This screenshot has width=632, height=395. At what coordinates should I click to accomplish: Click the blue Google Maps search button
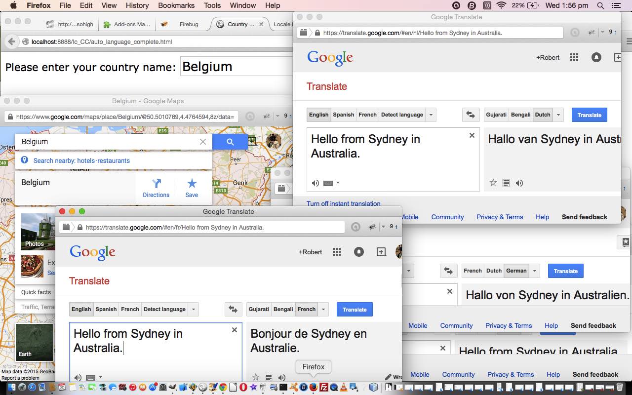[230, 142]
